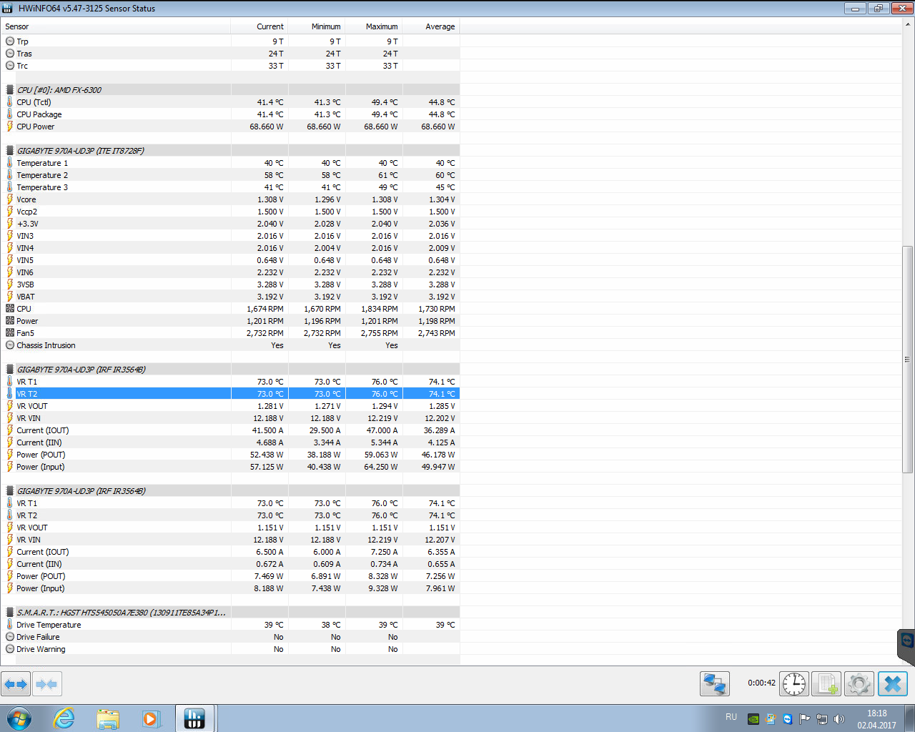Click the lightning icon next to VBAT

pyautogui.click(x=10, y=297)
